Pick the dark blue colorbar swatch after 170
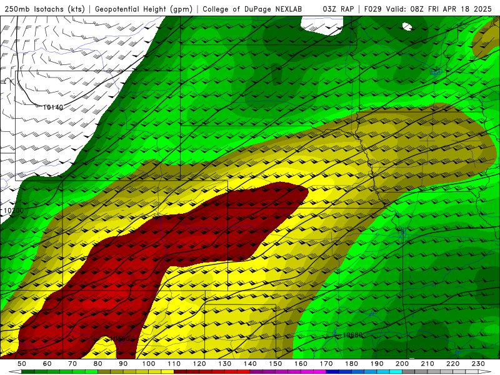Screen dimensions: 500x375 coord(332,372)
